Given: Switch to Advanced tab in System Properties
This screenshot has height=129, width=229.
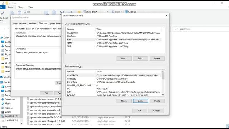Looking at the screenshot, I should (x=43, y=23).
